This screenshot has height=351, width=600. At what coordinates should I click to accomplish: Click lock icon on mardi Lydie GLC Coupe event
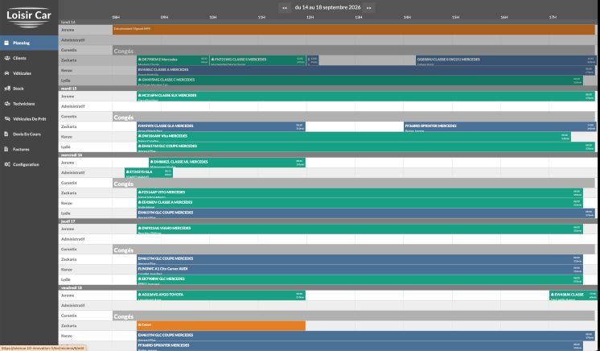[x=140, y=146]
